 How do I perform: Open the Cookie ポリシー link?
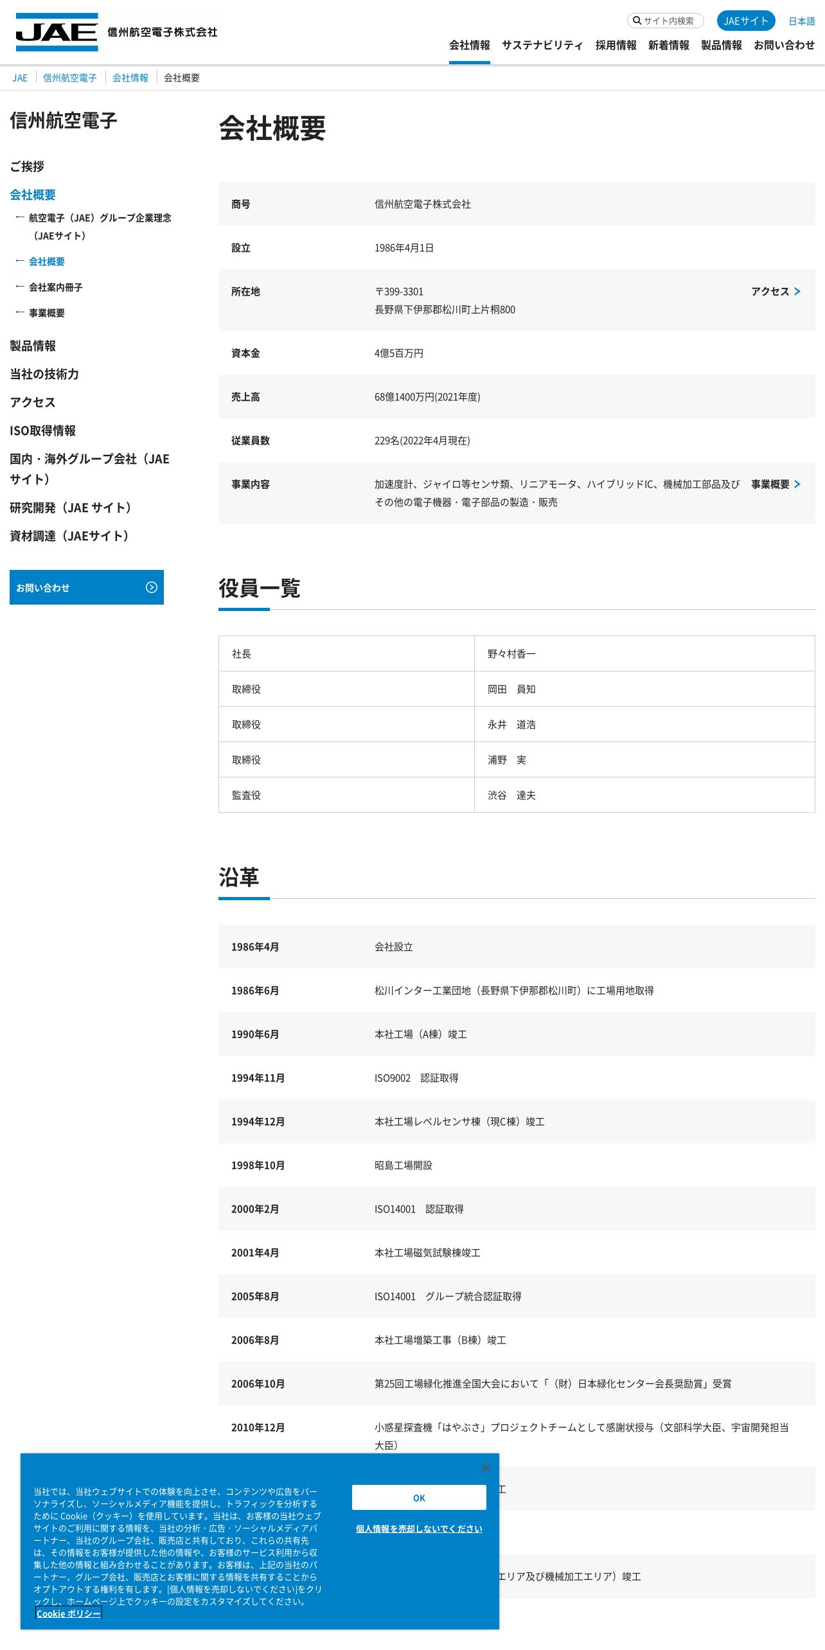tap(69, 1613)
